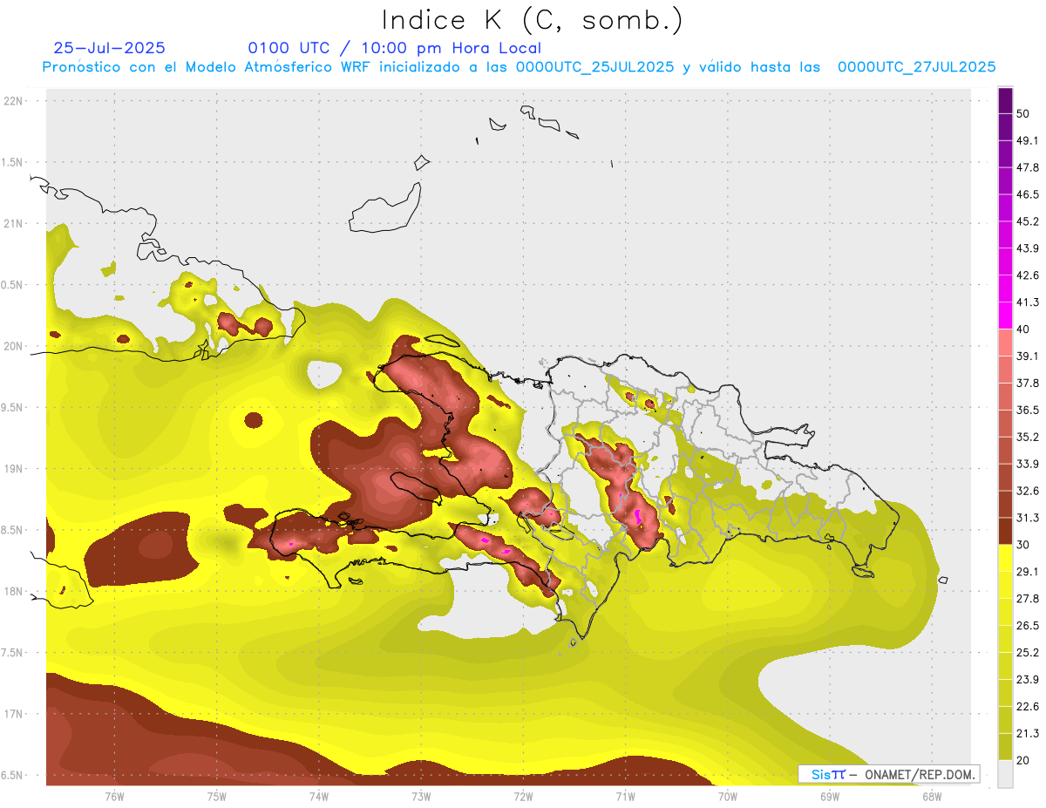Image resolution: width=1046 pixels, height=808 pixels.
Task: Click the colorbar value "26.5"
Action: pyautogui.click(x=1028, y=625)
